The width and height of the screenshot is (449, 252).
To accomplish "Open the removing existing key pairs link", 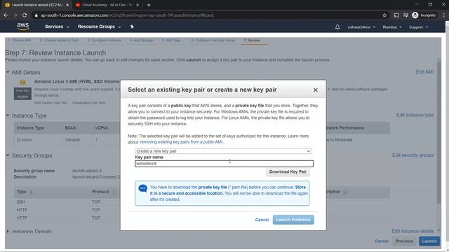I will (181, 142).
